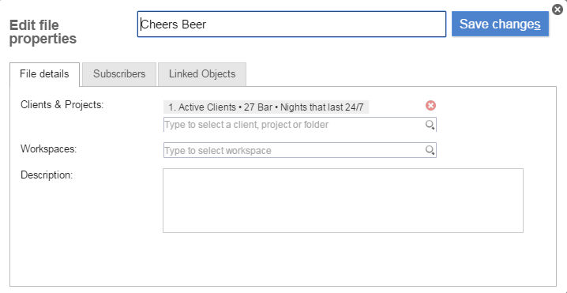The width and height of the screenshot is (567, 293).
Task: Click inside the Description text area
Action: (343, 201)
